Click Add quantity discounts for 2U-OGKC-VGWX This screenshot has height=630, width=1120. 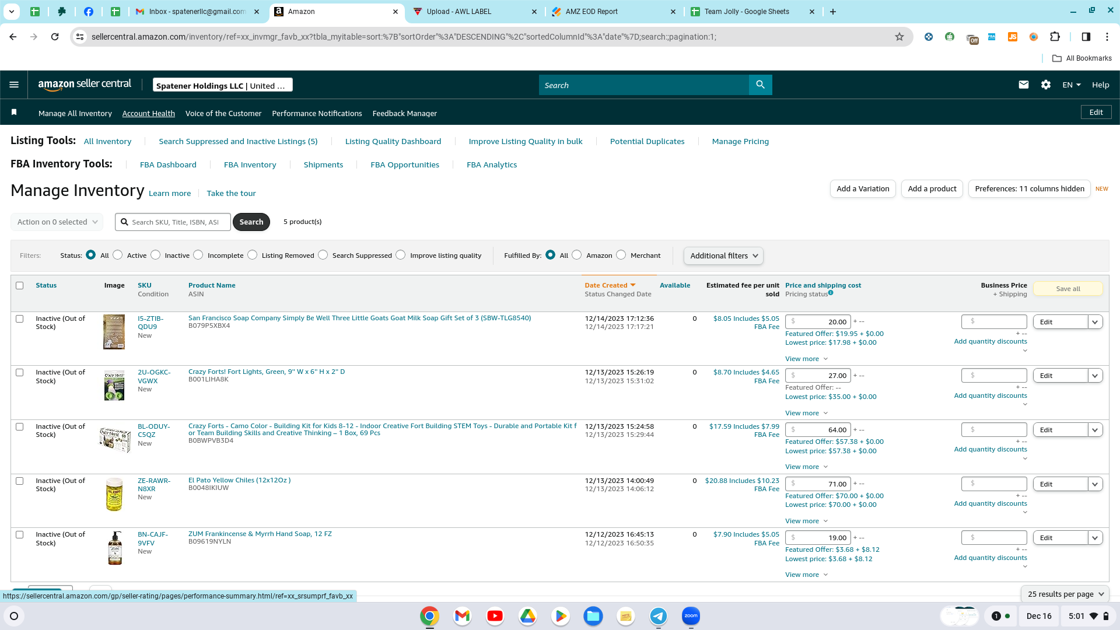pos(991,395)
